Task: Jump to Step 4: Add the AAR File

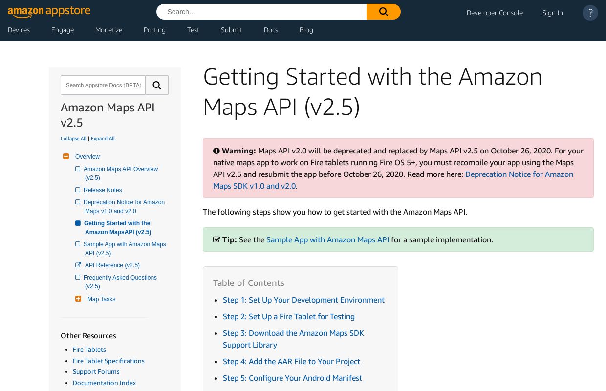Action: coord(291,361)
